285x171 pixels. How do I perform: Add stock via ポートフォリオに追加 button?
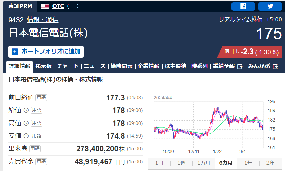46,52
